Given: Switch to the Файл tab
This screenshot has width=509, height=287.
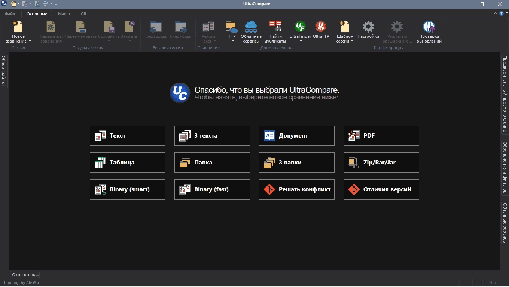Looking at the screenshot, I should coord(10,14).
